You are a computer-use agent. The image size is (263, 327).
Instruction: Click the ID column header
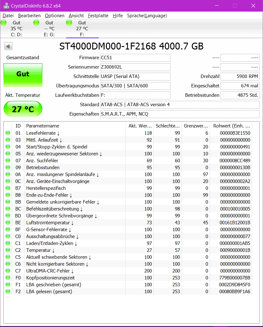[18, 126]
